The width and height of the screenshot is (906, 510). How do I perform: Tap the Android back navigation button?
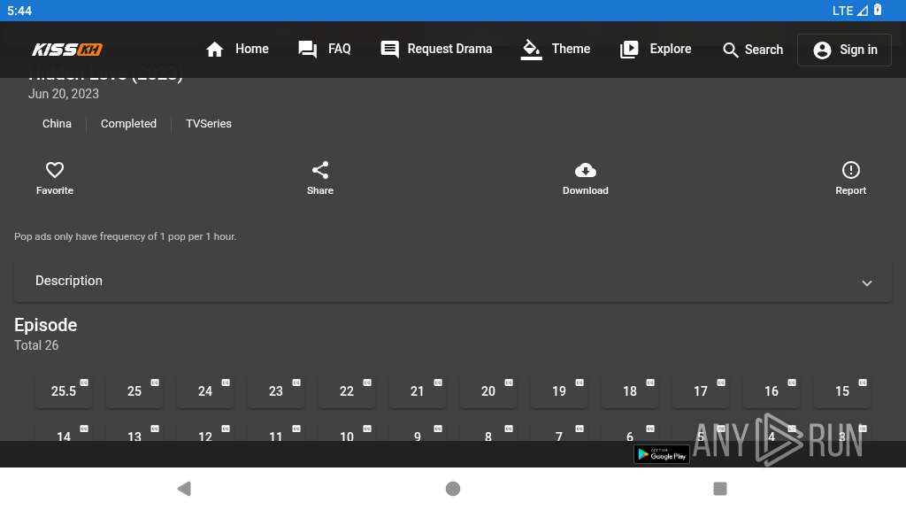(x=184, y=489)
